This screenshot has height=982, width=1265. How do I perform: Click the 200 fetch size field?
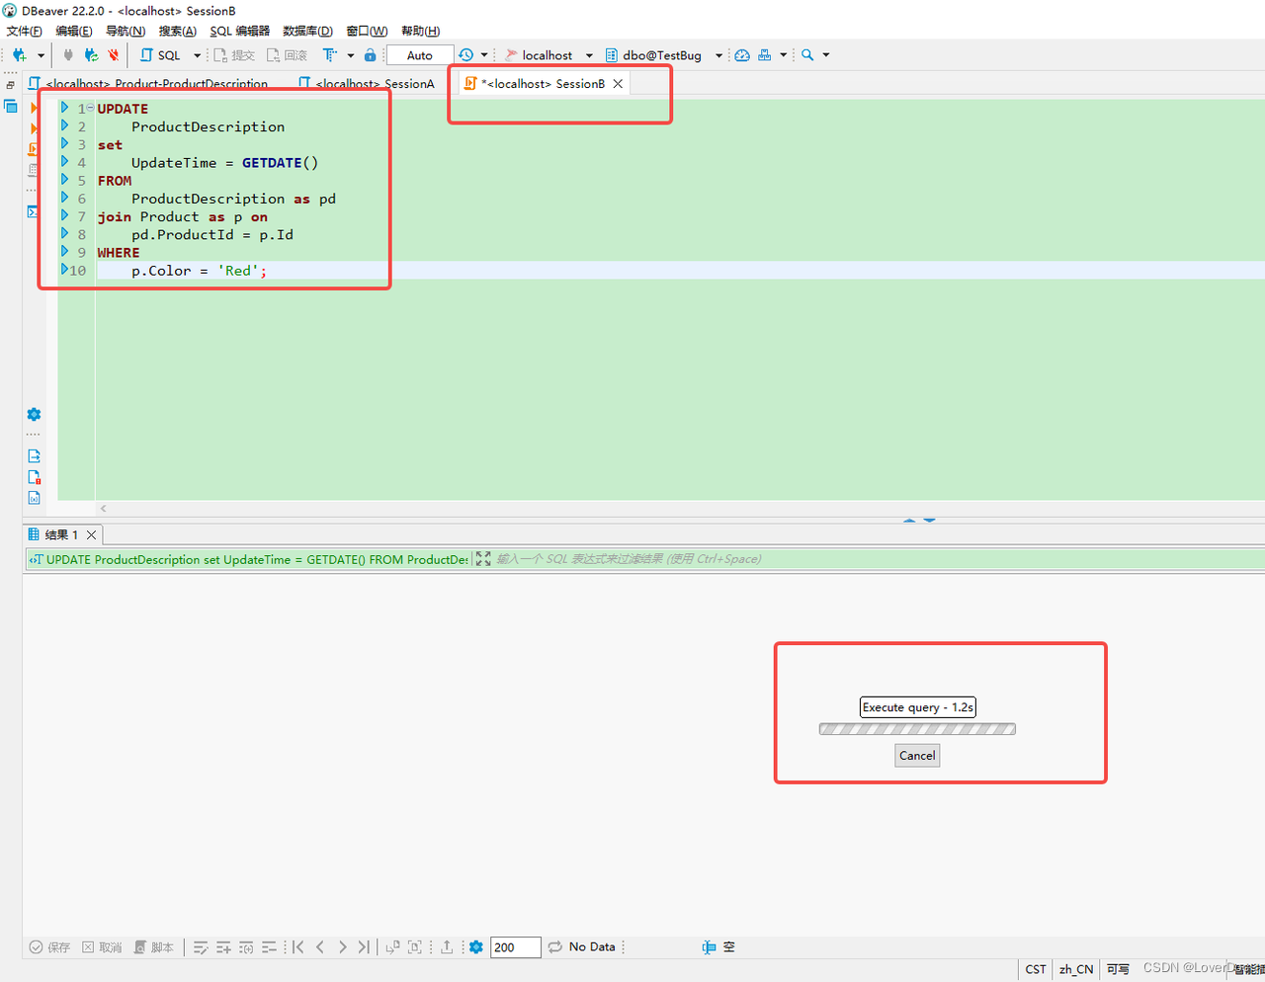[515, 947]
